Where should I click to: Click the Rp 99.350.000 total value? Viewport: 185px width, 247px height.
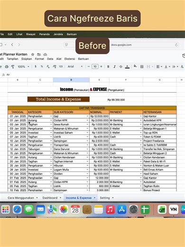[x=116, y=100]
